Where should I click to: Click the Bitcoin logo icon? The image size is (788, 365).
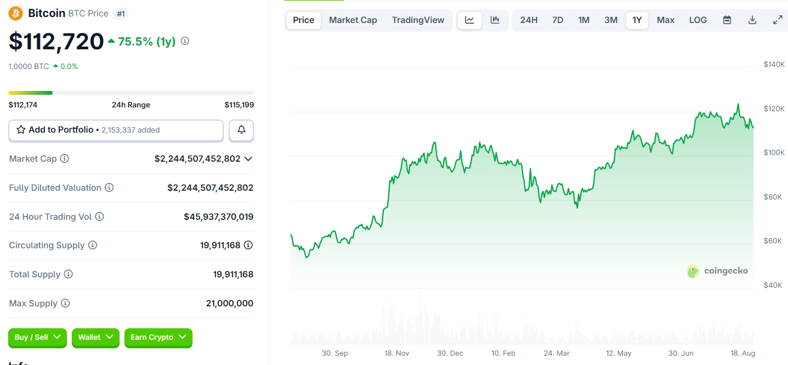coord(15,13)
